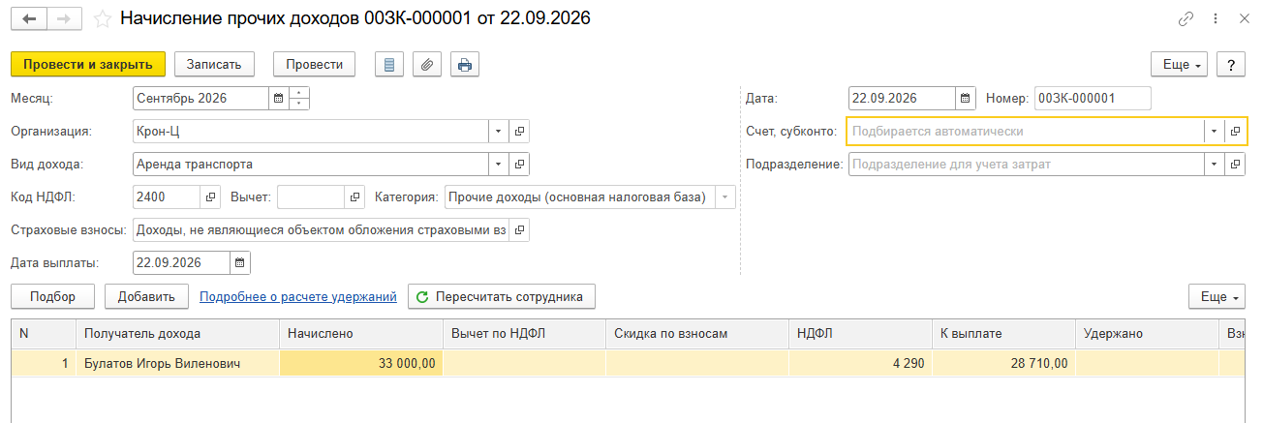Print the document with the printer icon

click(x=465, y=65)
